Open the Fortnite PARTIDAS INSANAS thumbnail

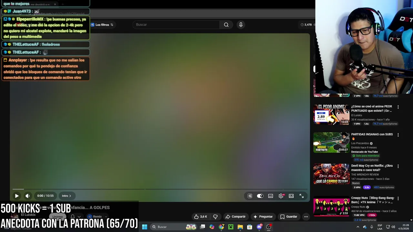[331, 142]
